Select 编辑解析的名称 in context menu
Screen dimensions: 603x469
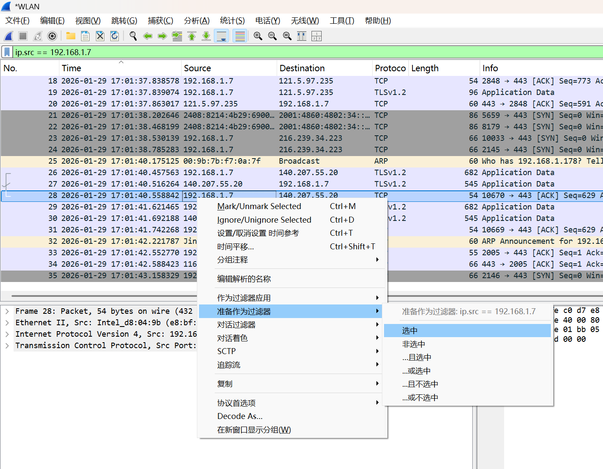292,279
